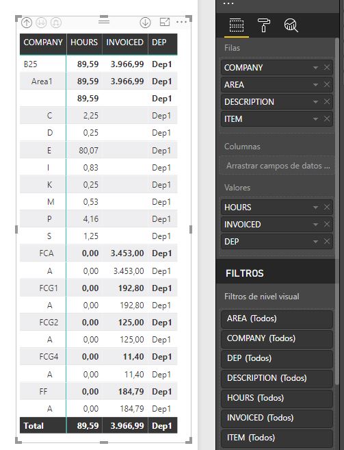Image resolution: width=344 pixels, height=450 pixels.
Task: Toggle drill down mode arrow icon
Action: (x=146, y=23)
